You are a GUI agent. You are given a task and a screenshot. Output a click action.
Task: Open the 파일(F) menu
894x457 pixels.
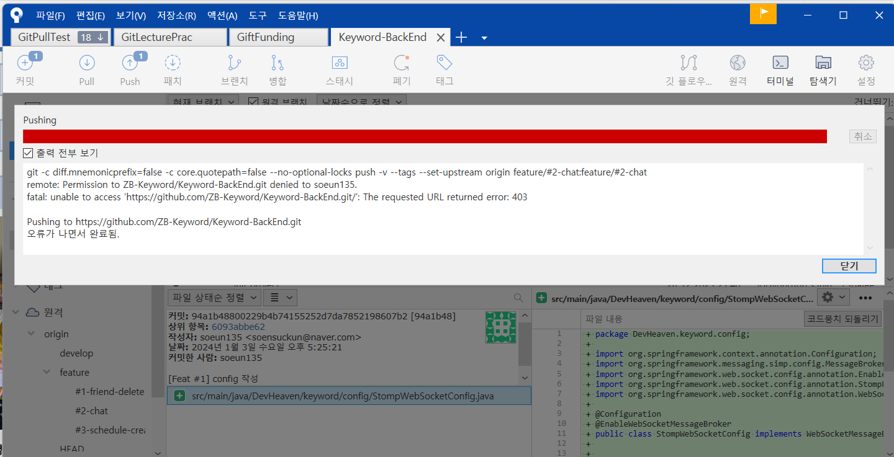[x=50, y=16]
